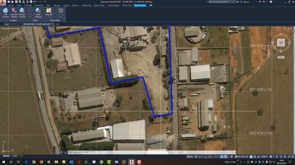This screenshot has height=165, width=295.
Task: Click the Help question mark icon
Action: coord(271,2)
